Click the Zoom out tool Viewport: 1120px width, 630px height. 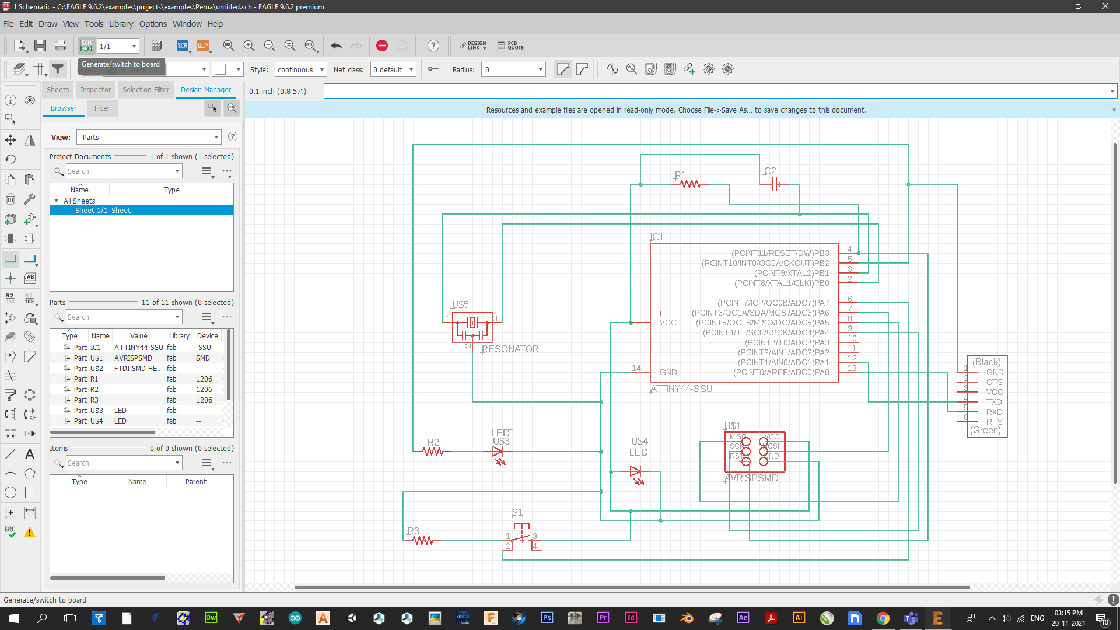point(269,46)
